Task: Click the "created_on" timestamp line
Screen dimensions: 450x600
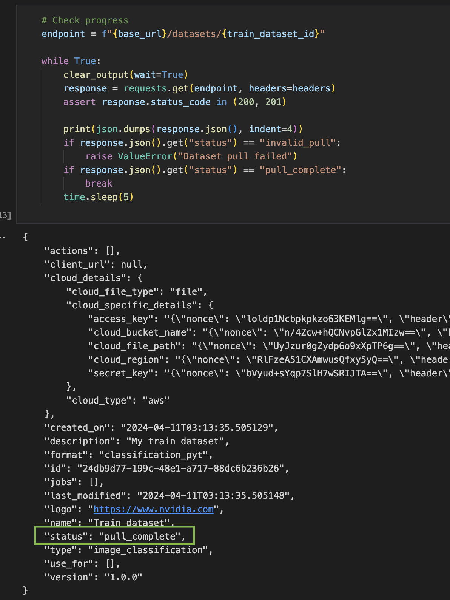Action: point(161,427)
